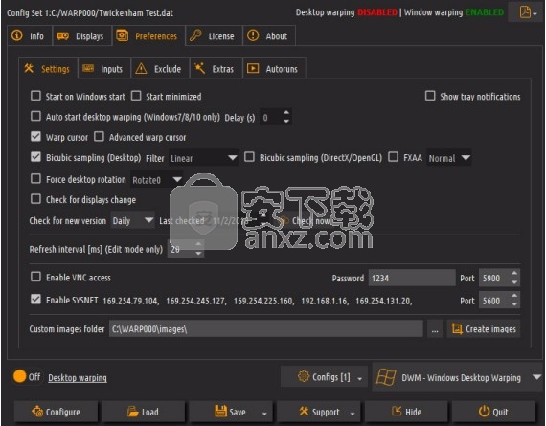Click the Displays projector icon
546x426 pixels.
pos(62,35)
